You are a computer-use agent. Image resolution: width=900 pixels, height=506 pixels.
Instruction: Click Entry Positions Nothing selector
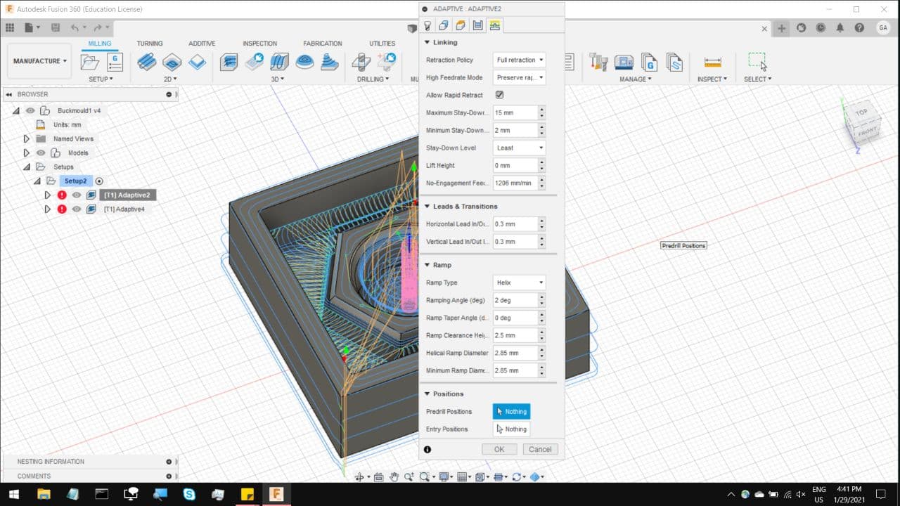click(511, 429)
